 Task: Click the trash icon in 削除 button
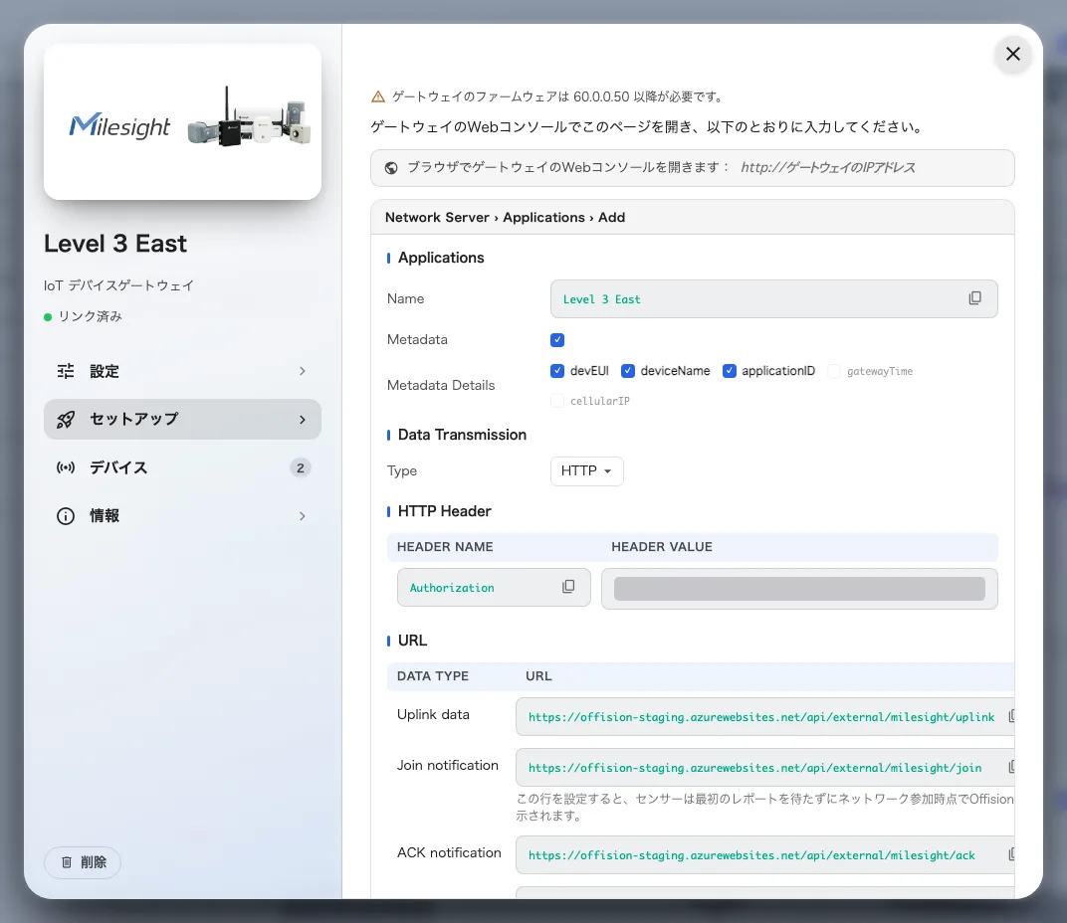tap(67, 862)
